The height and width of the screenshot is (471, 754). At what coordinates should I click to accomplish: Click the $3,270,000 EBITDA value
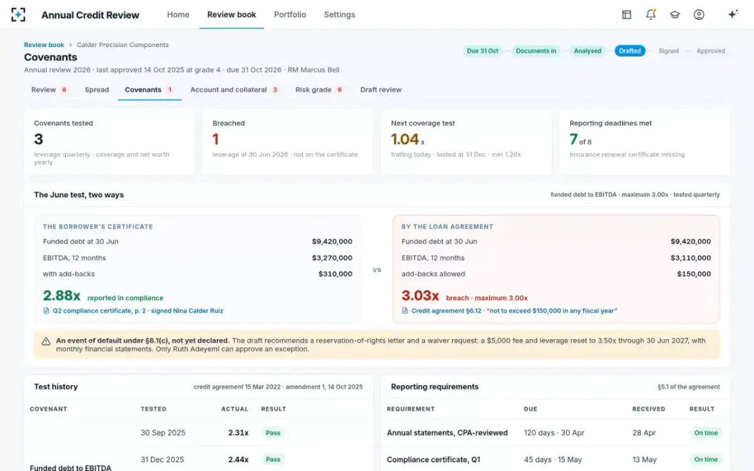(x=332, y=257)
